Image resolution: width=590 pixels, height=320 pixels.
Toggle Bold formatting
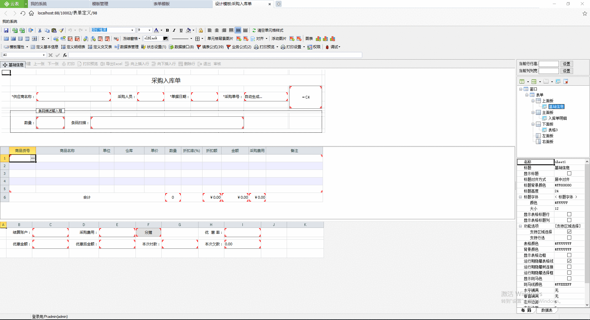(x=167, y=30)
